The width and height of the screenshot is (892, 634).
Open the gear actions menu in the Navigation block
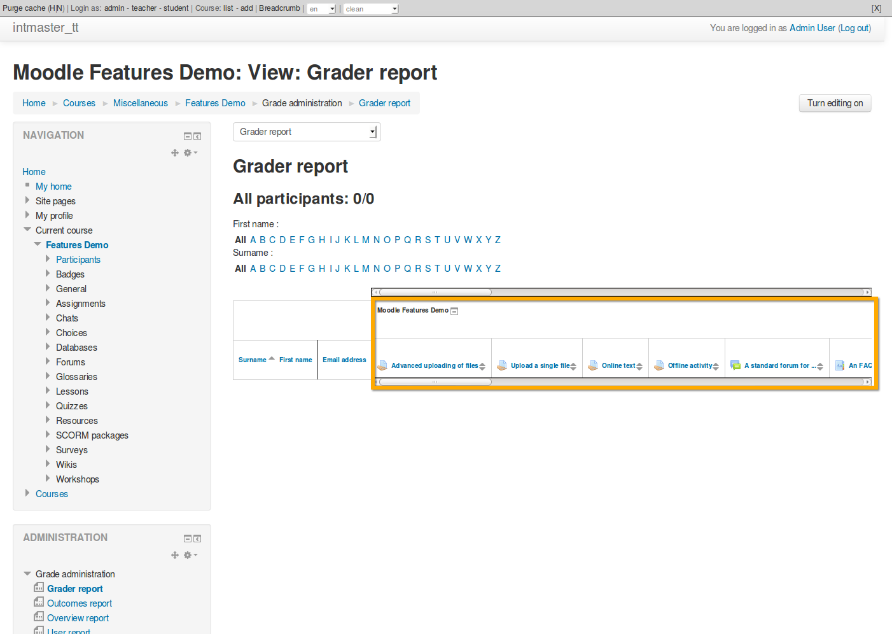[190, 153]
